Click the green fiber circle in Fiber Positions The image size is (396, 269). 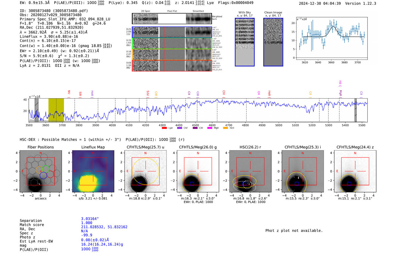click(x=46, y=169)
